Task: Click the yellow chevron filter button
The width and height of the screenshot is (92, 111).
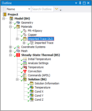Action: pyautogui.click(x=57, y=9)
